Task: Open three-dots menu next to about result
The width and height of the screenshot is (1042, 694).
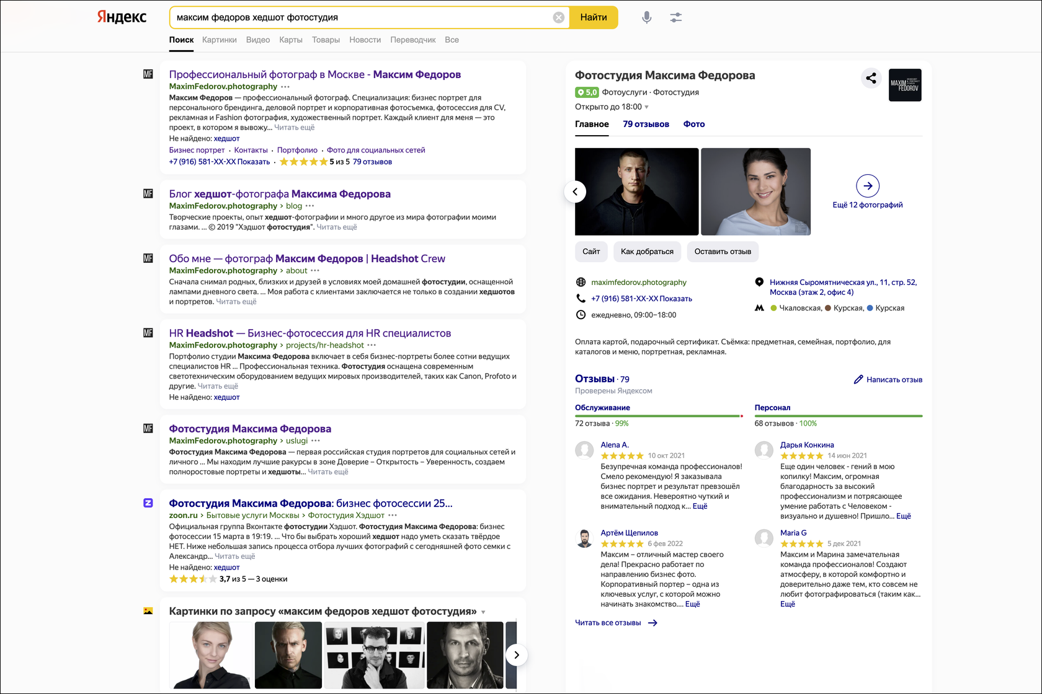Action: [315, 271]
